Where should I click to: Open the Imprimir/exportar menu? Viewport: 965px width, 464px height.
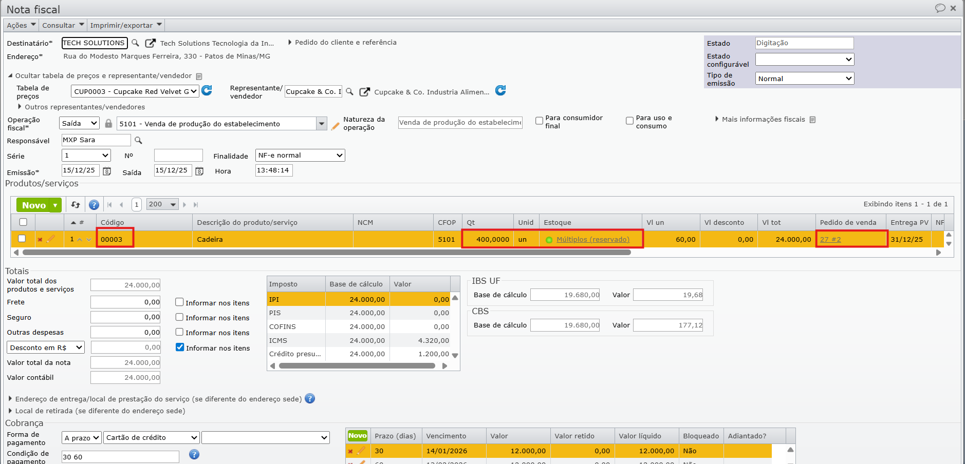[x=126, y=25]
